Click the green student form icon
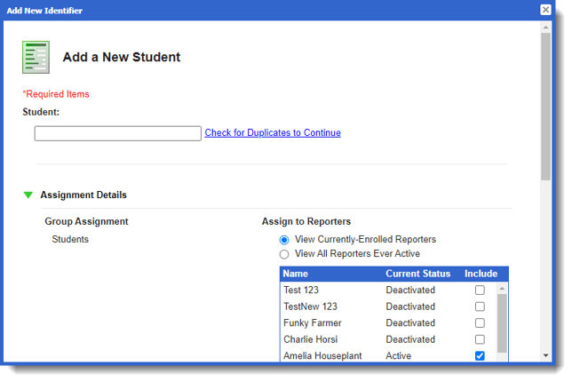Image resolution: width=572 pixels, height=382 pixels. click(36, 57)
